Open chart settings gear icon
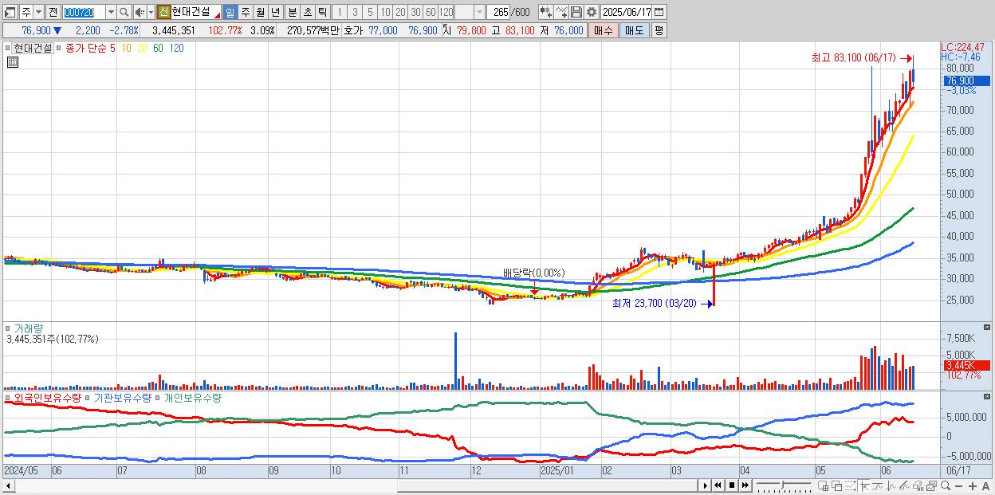Screen dimensions: 995x495 (591, 12)
